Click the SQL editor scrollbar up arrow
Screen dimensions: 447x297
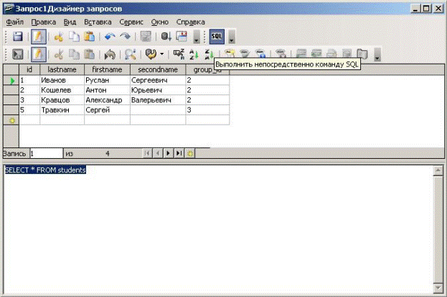(438, 171)
